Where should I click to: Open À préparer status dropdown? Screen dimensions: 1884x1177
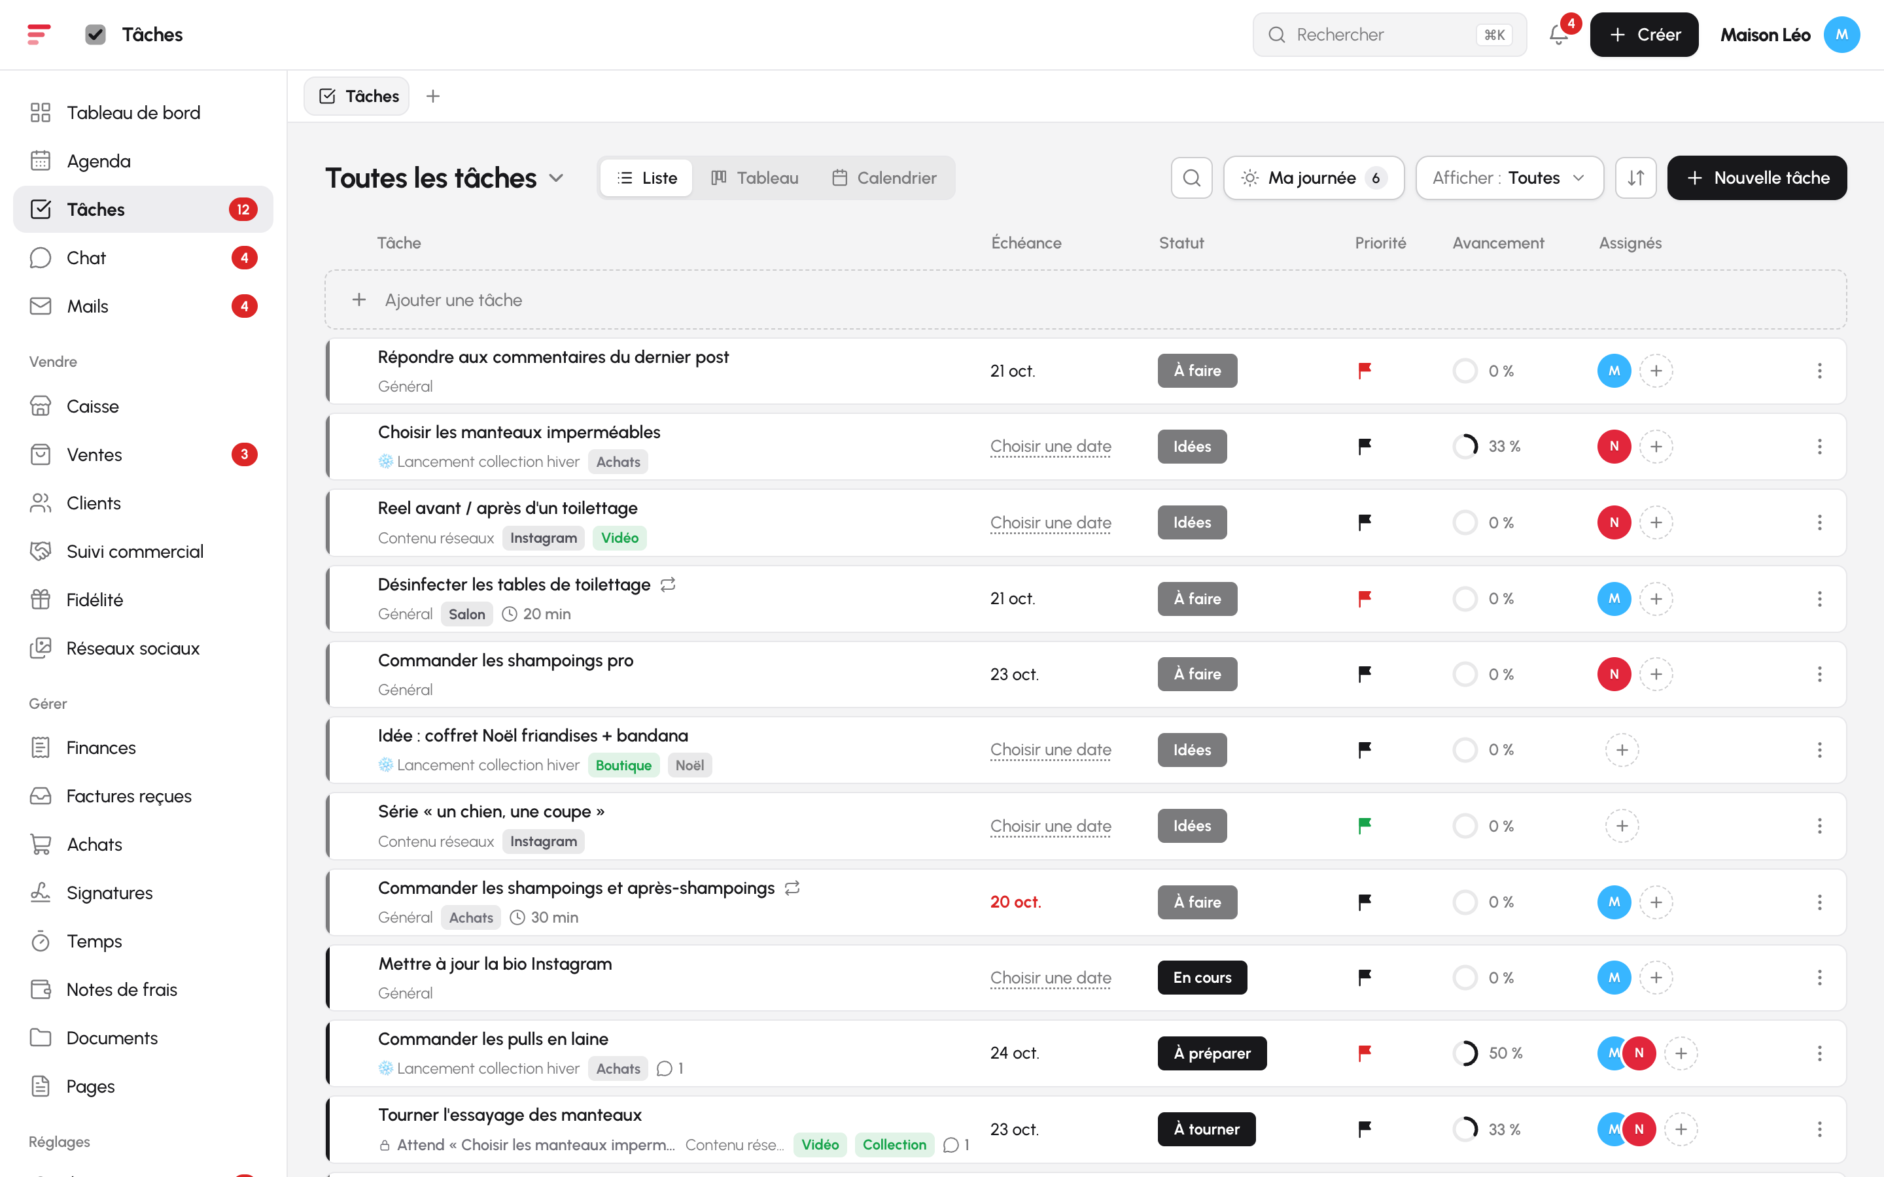1212,1053
